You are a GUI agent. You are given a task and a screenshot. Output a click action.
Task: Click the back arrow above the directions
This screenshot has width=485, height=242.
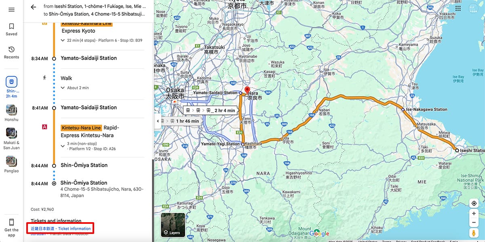point(34,7)
